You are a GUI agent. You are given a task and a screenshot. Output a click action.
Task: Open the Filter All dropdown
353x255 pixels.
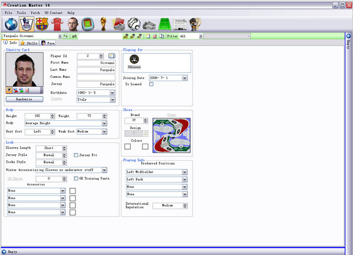click(201, 36)
